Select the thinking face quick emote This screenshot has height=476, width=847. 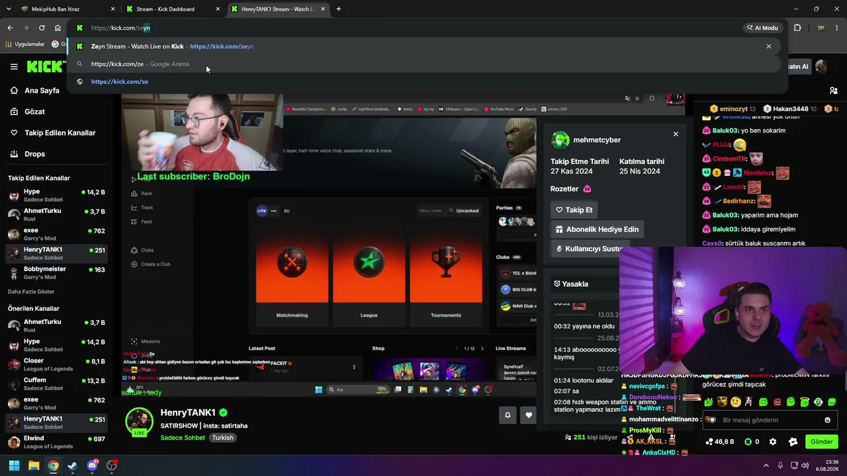(735, 401)
